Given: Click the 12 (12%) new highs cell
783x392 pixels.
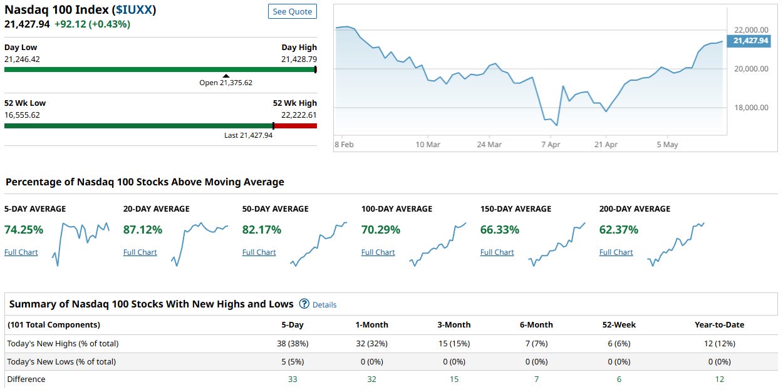Looking at the screenshot, I should [720, 343].
